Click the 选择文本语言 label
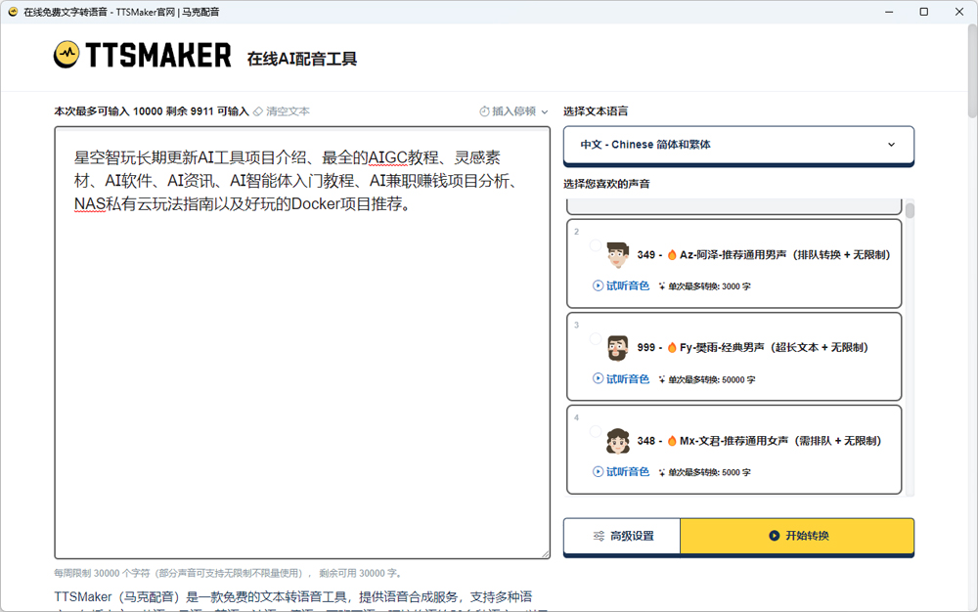The width and height of the screenshot is (978, 612). point(596,111)
